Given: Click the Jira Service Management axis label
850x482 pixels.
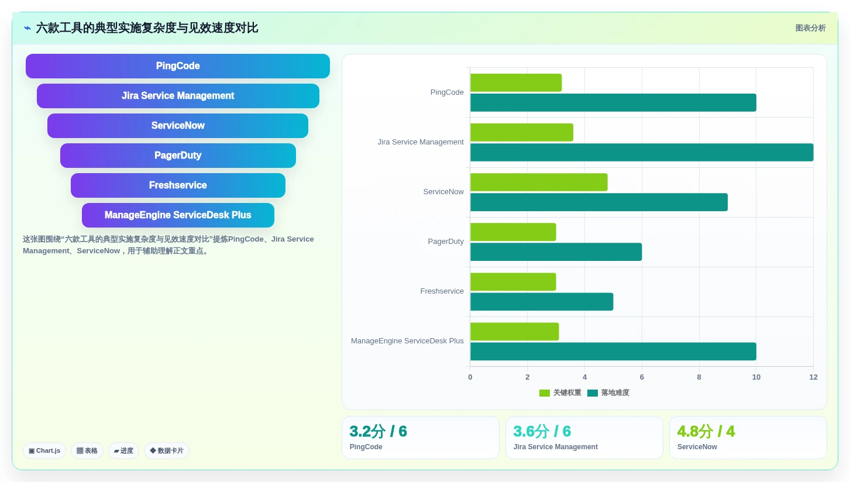Looking at the screenshot, I should (x=421, y=142).
